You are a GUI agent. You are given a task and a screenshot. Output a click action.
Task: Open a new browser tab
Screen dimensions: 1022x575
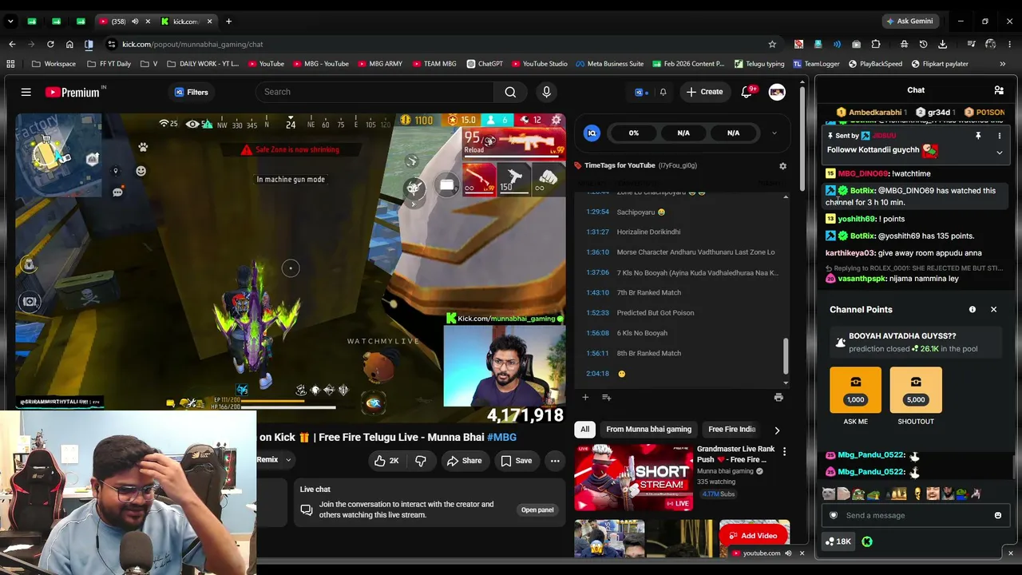click(228, 22)
